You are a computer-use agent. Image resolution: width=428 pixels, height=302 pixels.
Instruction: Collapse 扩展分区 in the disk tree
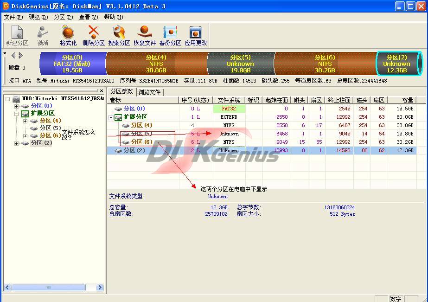[x=16, y=114]
